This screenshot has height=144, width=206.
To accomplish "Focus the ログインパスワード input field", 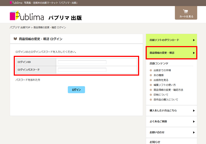I will [x=82, y=70].
